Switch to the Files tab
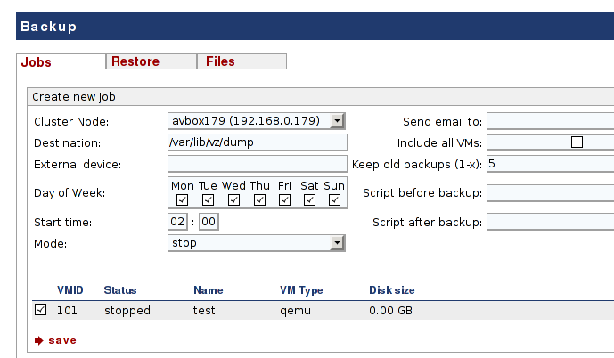614x358 pixels. [x=242, y=61]
